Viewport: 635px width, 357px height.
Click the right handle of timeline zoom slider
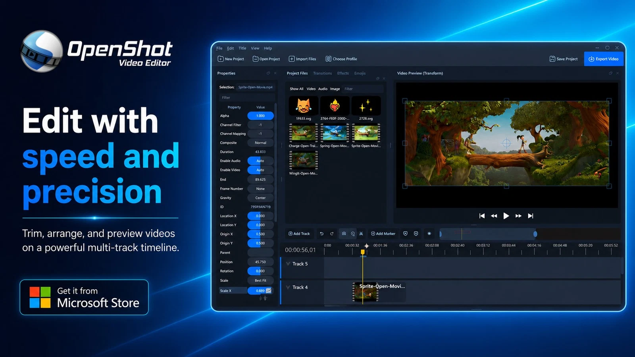(x=535, y=234)
